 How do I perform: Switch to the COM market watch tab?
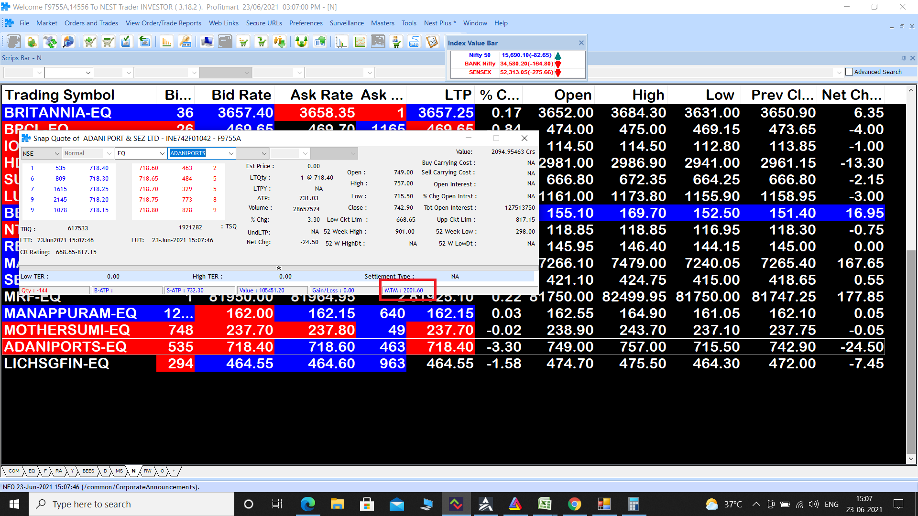point(14,471)
